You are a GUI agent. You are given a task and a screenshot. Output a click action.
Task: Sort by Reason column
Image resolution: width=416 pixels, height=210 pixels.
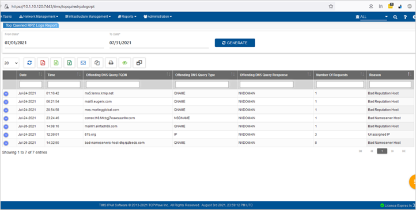click(x=390, y=75)
